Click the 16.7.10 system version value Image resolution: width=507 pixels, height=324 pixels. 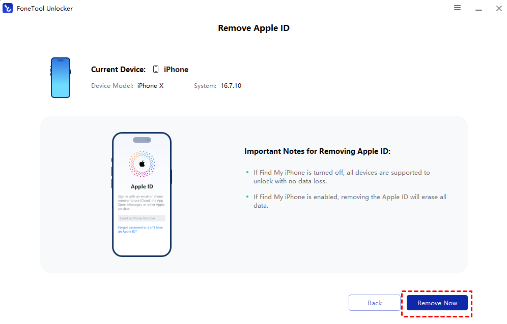coord(230,86)
